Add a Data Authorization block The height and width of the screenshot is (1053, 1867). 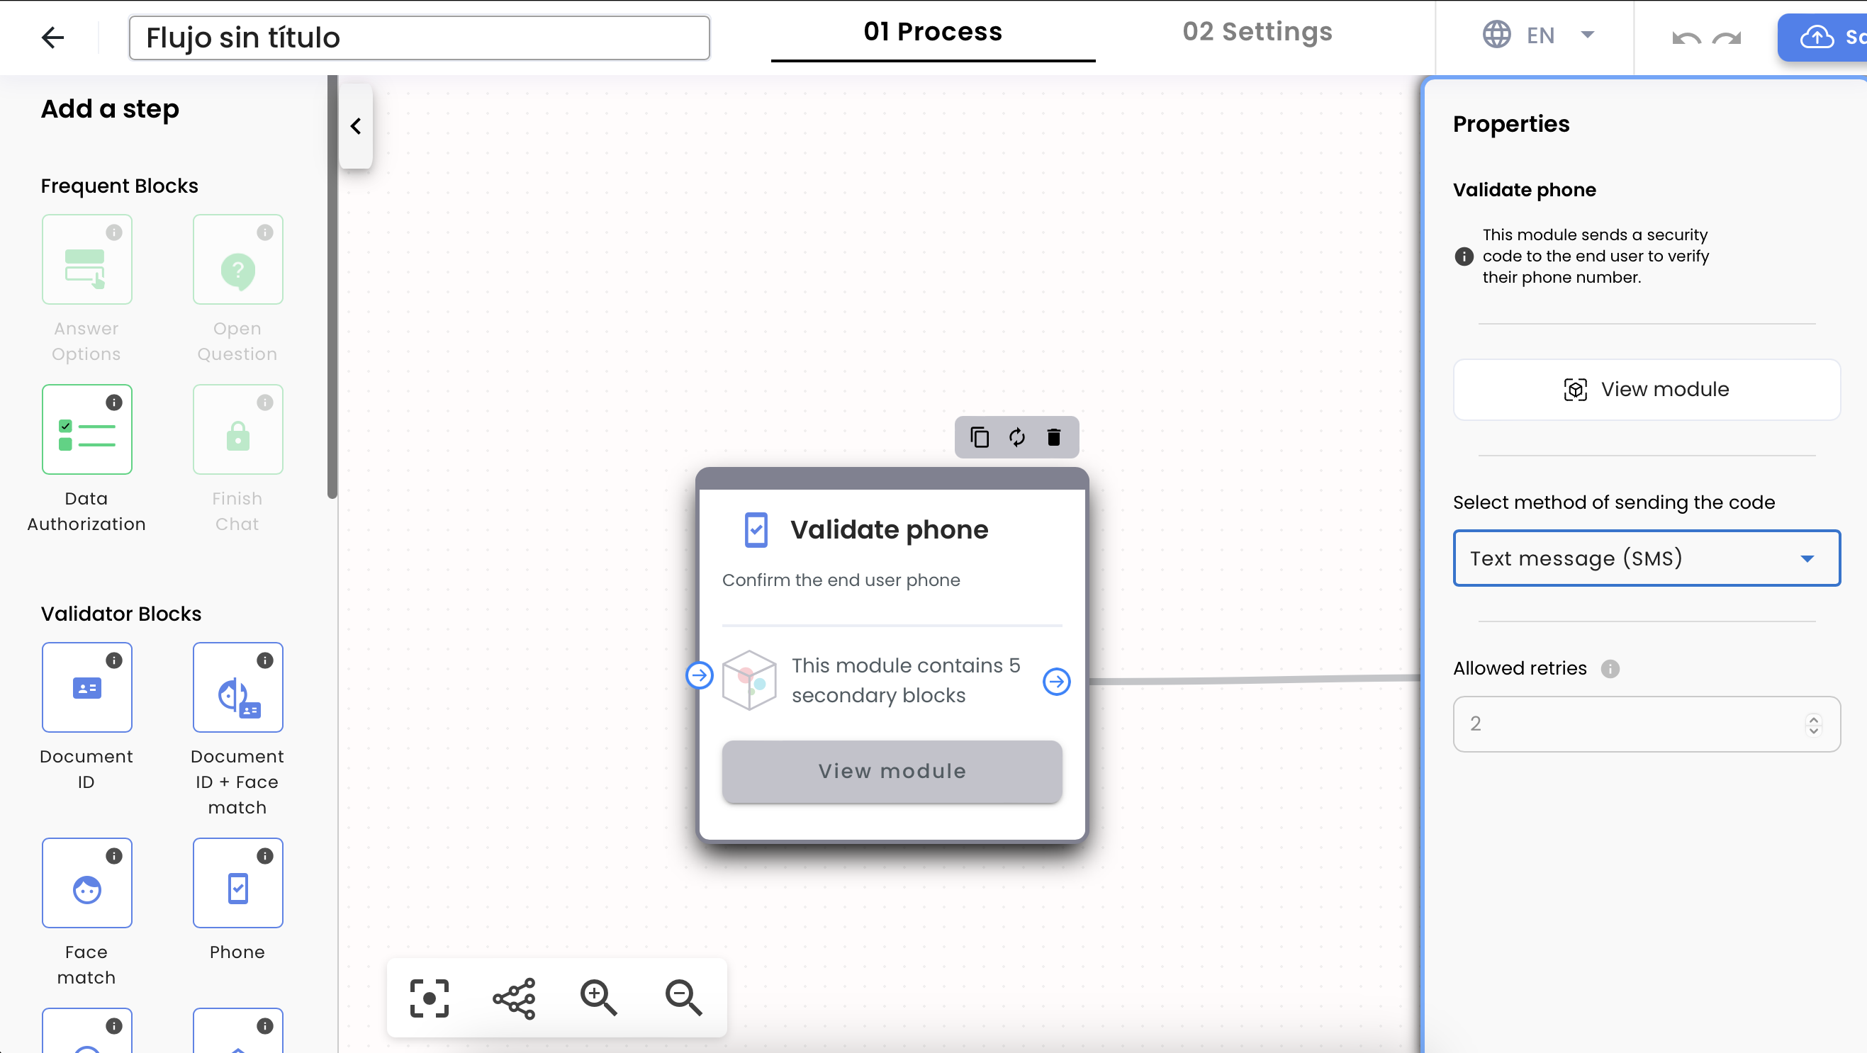tap(87, 429)
